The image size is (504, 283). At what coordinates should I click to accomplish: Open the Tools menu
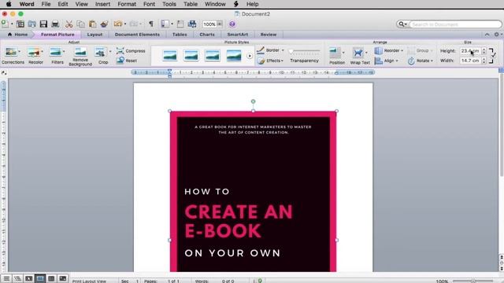point(169,4)
